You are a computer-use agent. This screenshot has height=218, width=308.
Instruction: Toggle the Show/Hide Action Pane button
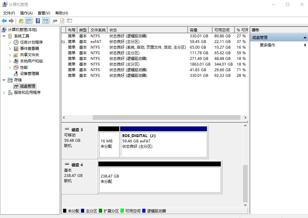(46, 21)
